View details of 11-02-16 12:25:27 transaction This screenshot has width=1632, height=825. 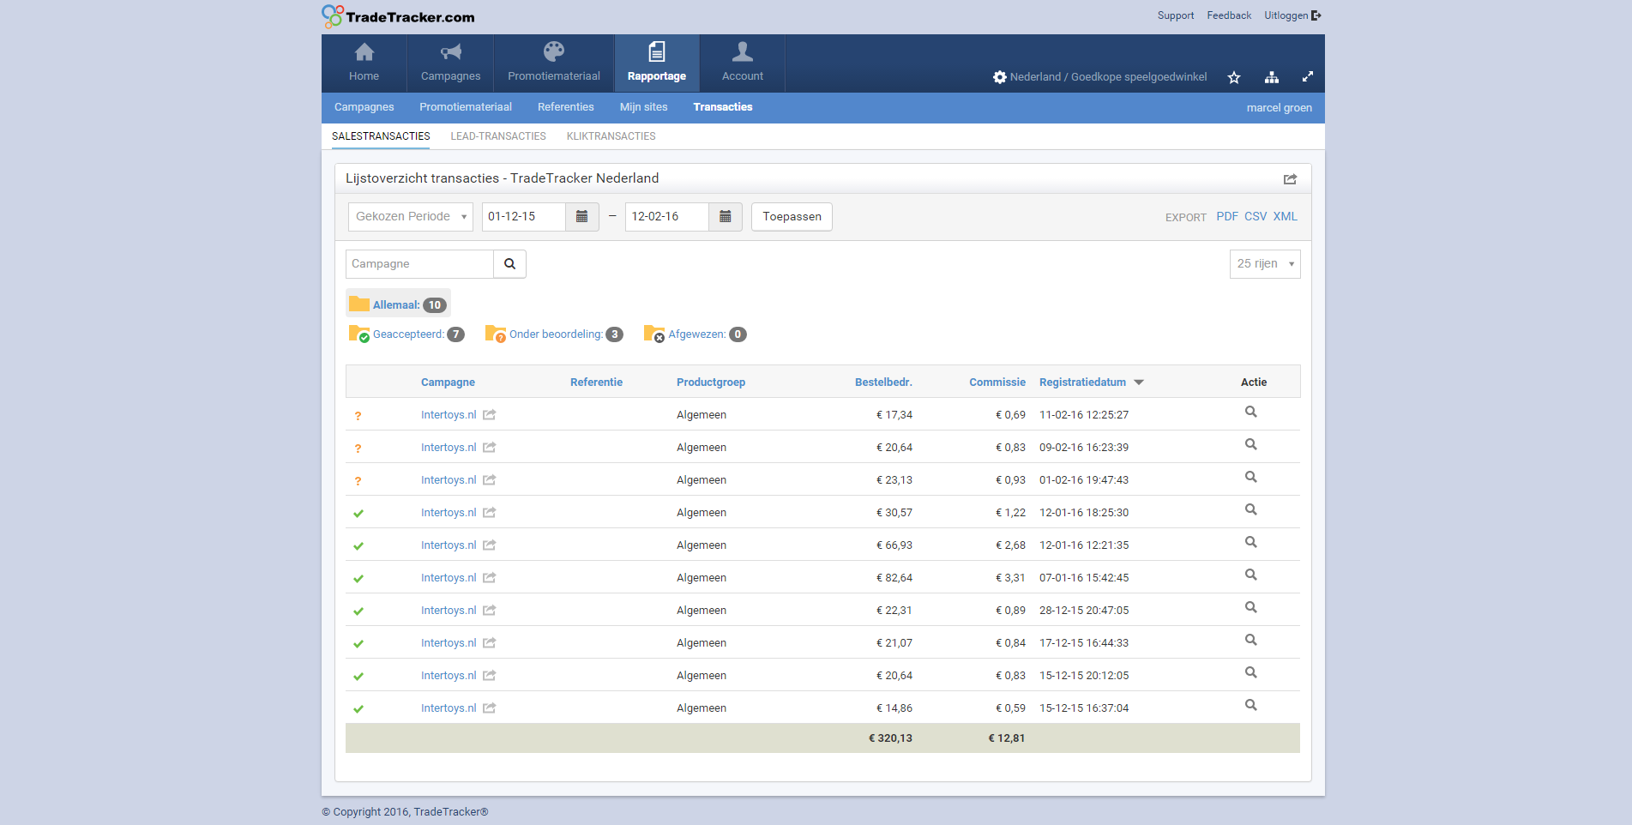coord(1251,412)
